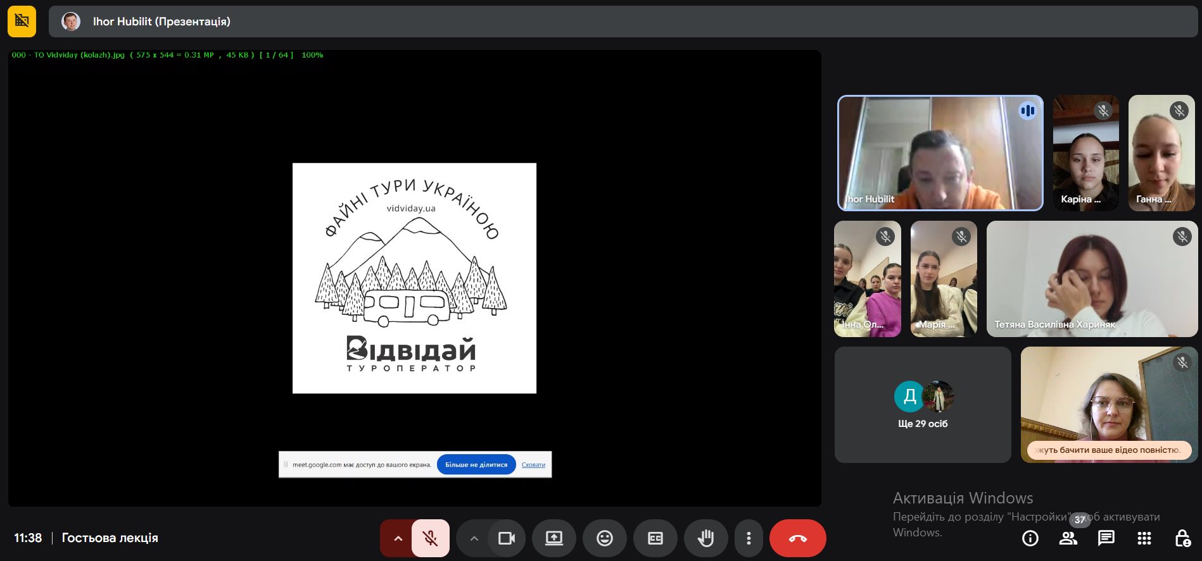Toggle the camera button
Screen dimensions: 1202x561
(x=507, y=538)
